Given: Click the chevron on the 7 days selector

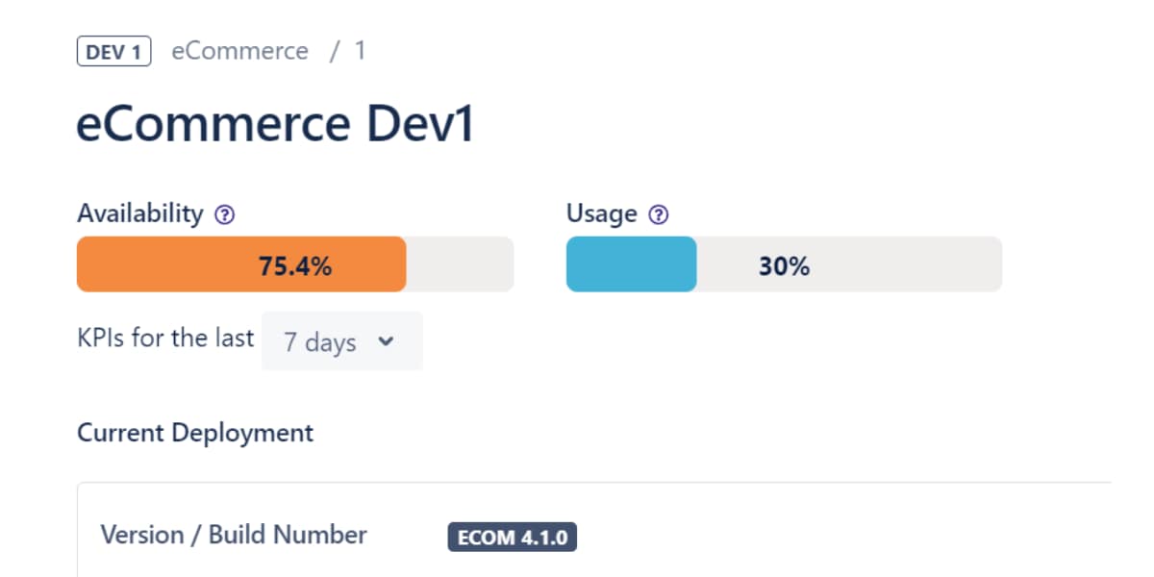Looking at the screenshot, I should pyautogui.click(x=386, y=341).
